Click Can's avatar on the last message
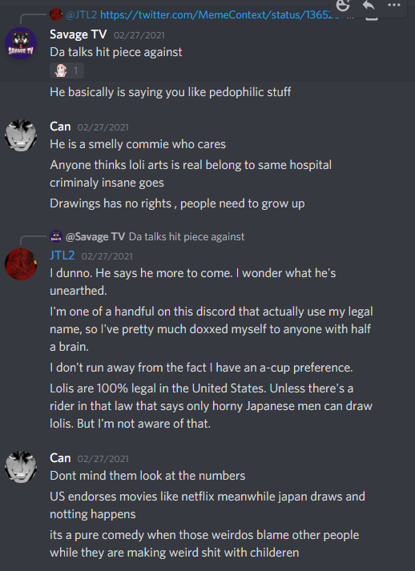415x571 pixels. pos(21,467)
